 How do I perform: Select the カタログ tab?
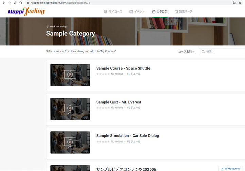coord(160,12)
